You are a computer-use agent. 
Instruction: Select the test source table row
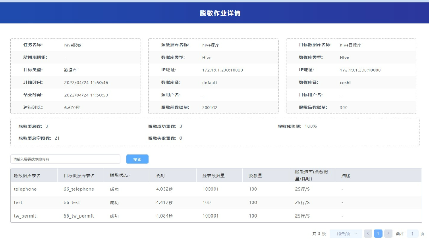pos(18,202)
